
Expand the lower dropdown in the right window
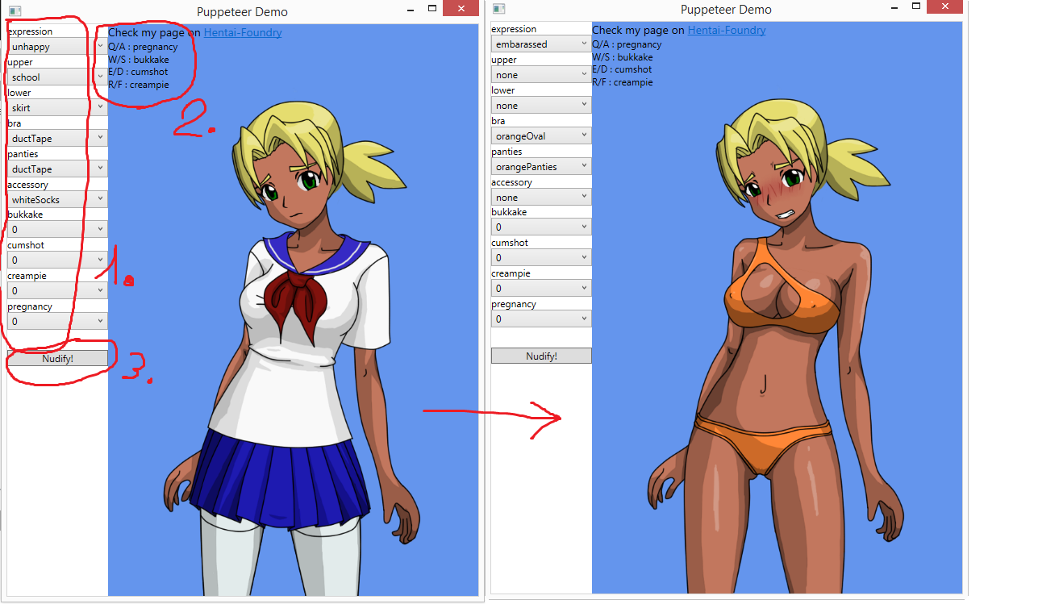point(541,106)
